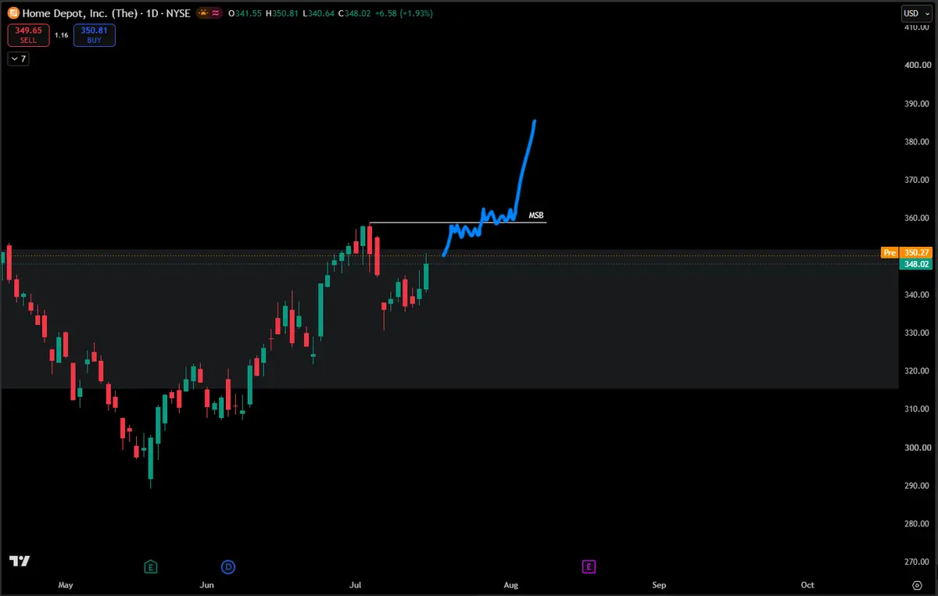This screenshot has height=596, width=938.
Task: Click the 280.00 price axis label
Action: pos(917,524)
